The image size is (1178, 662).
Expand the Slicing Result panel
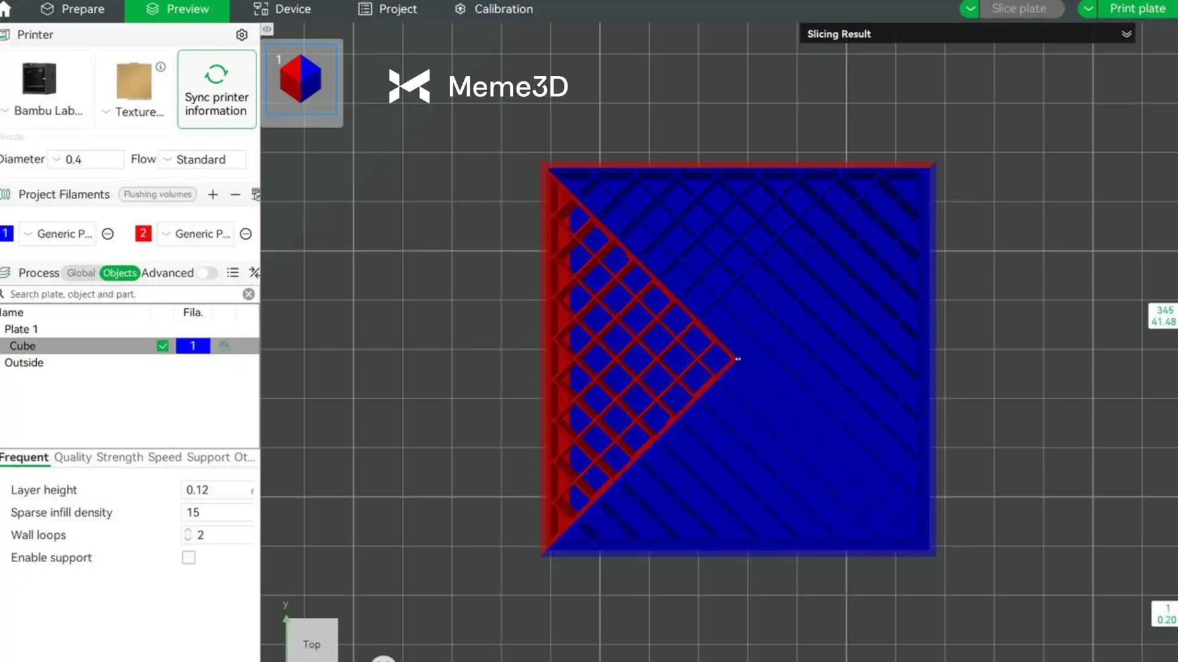1126,34
